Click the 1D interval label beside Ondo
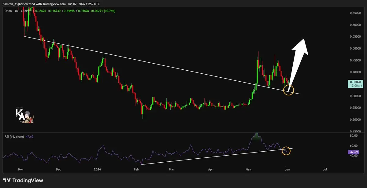The height and width of the screenshot is (188, 367). 17,11
